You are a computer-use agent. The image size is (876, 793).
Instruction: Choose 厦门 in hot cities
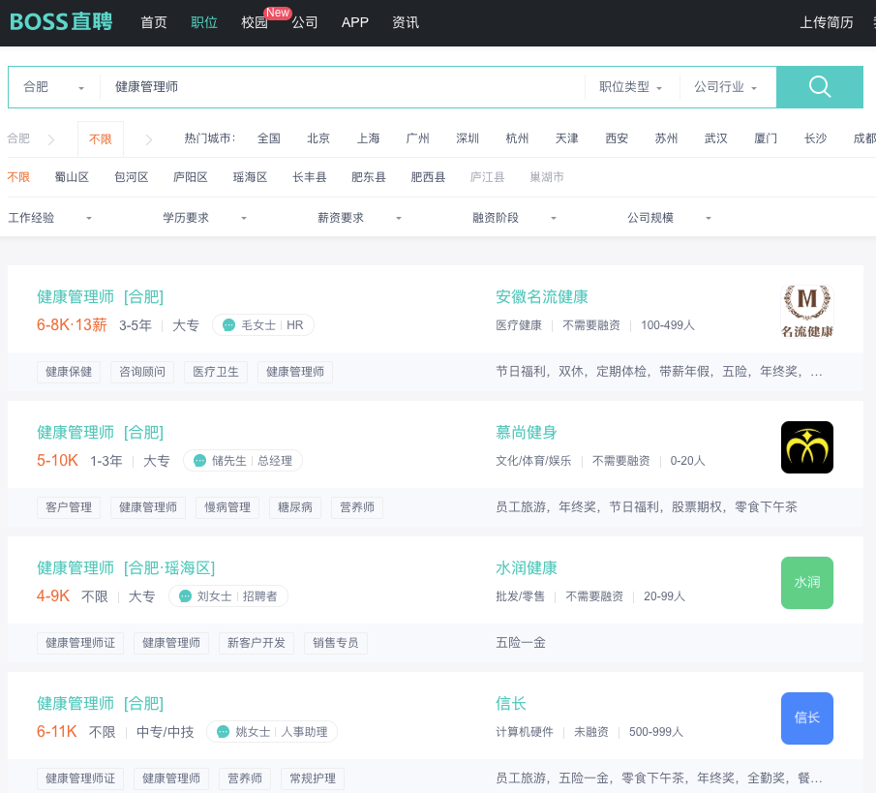766,138
